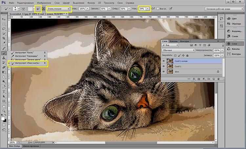Click the fx layer style icon
246x149 pixels.
click(195, 79)
